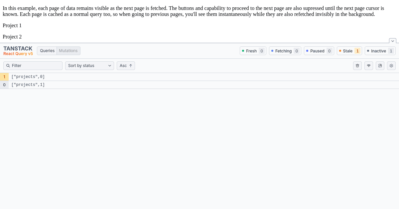Open the devtools settings gear
399x209 pixels.
click(x=391, y=65)
